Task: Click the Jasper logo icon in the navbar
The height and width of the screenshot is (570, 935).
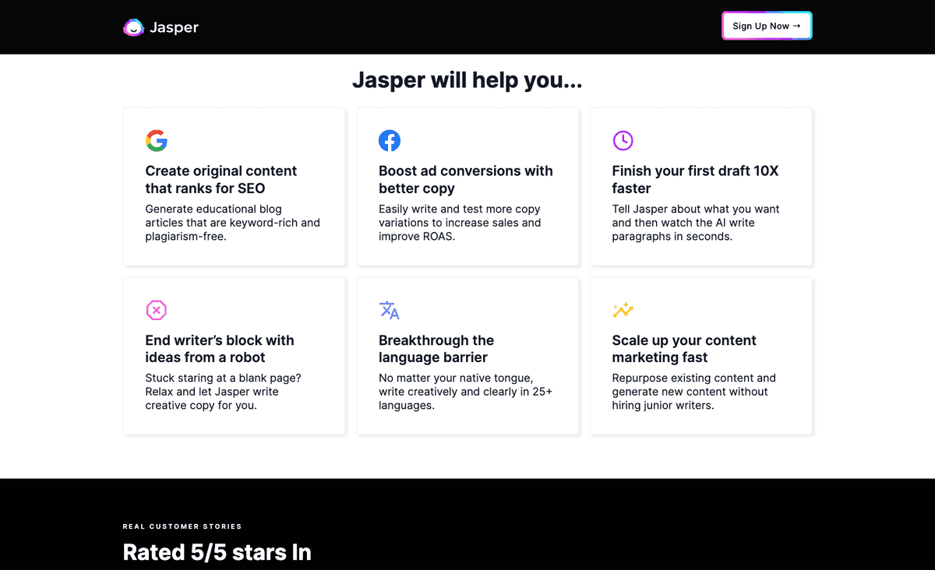Action: [x=133, y=27]
